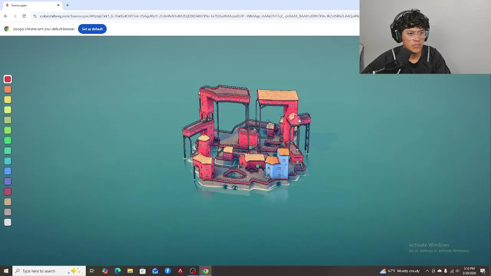Close the Townscaper tab
491x276 pixels.
58,5
